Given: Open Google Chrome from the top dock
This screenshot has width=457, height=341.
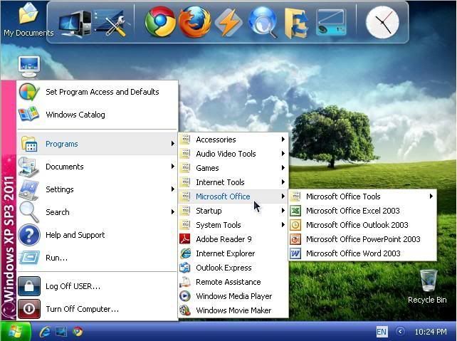Looking at the screenshot, I should click(x=160, y=23).
